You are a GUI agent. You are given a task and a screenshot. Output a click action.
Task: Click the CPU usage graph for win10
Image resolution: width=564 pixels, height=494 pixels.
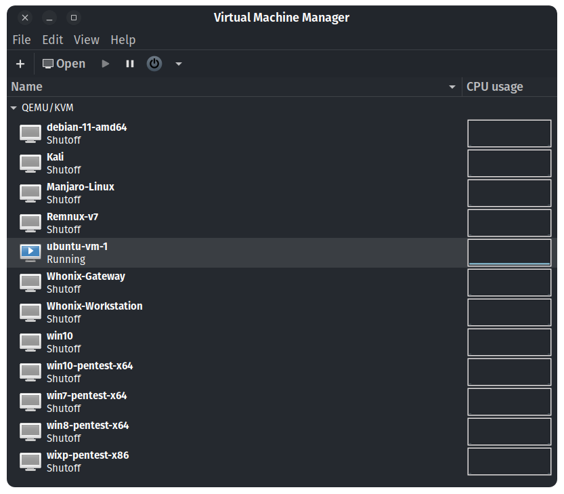pos(509,342)
